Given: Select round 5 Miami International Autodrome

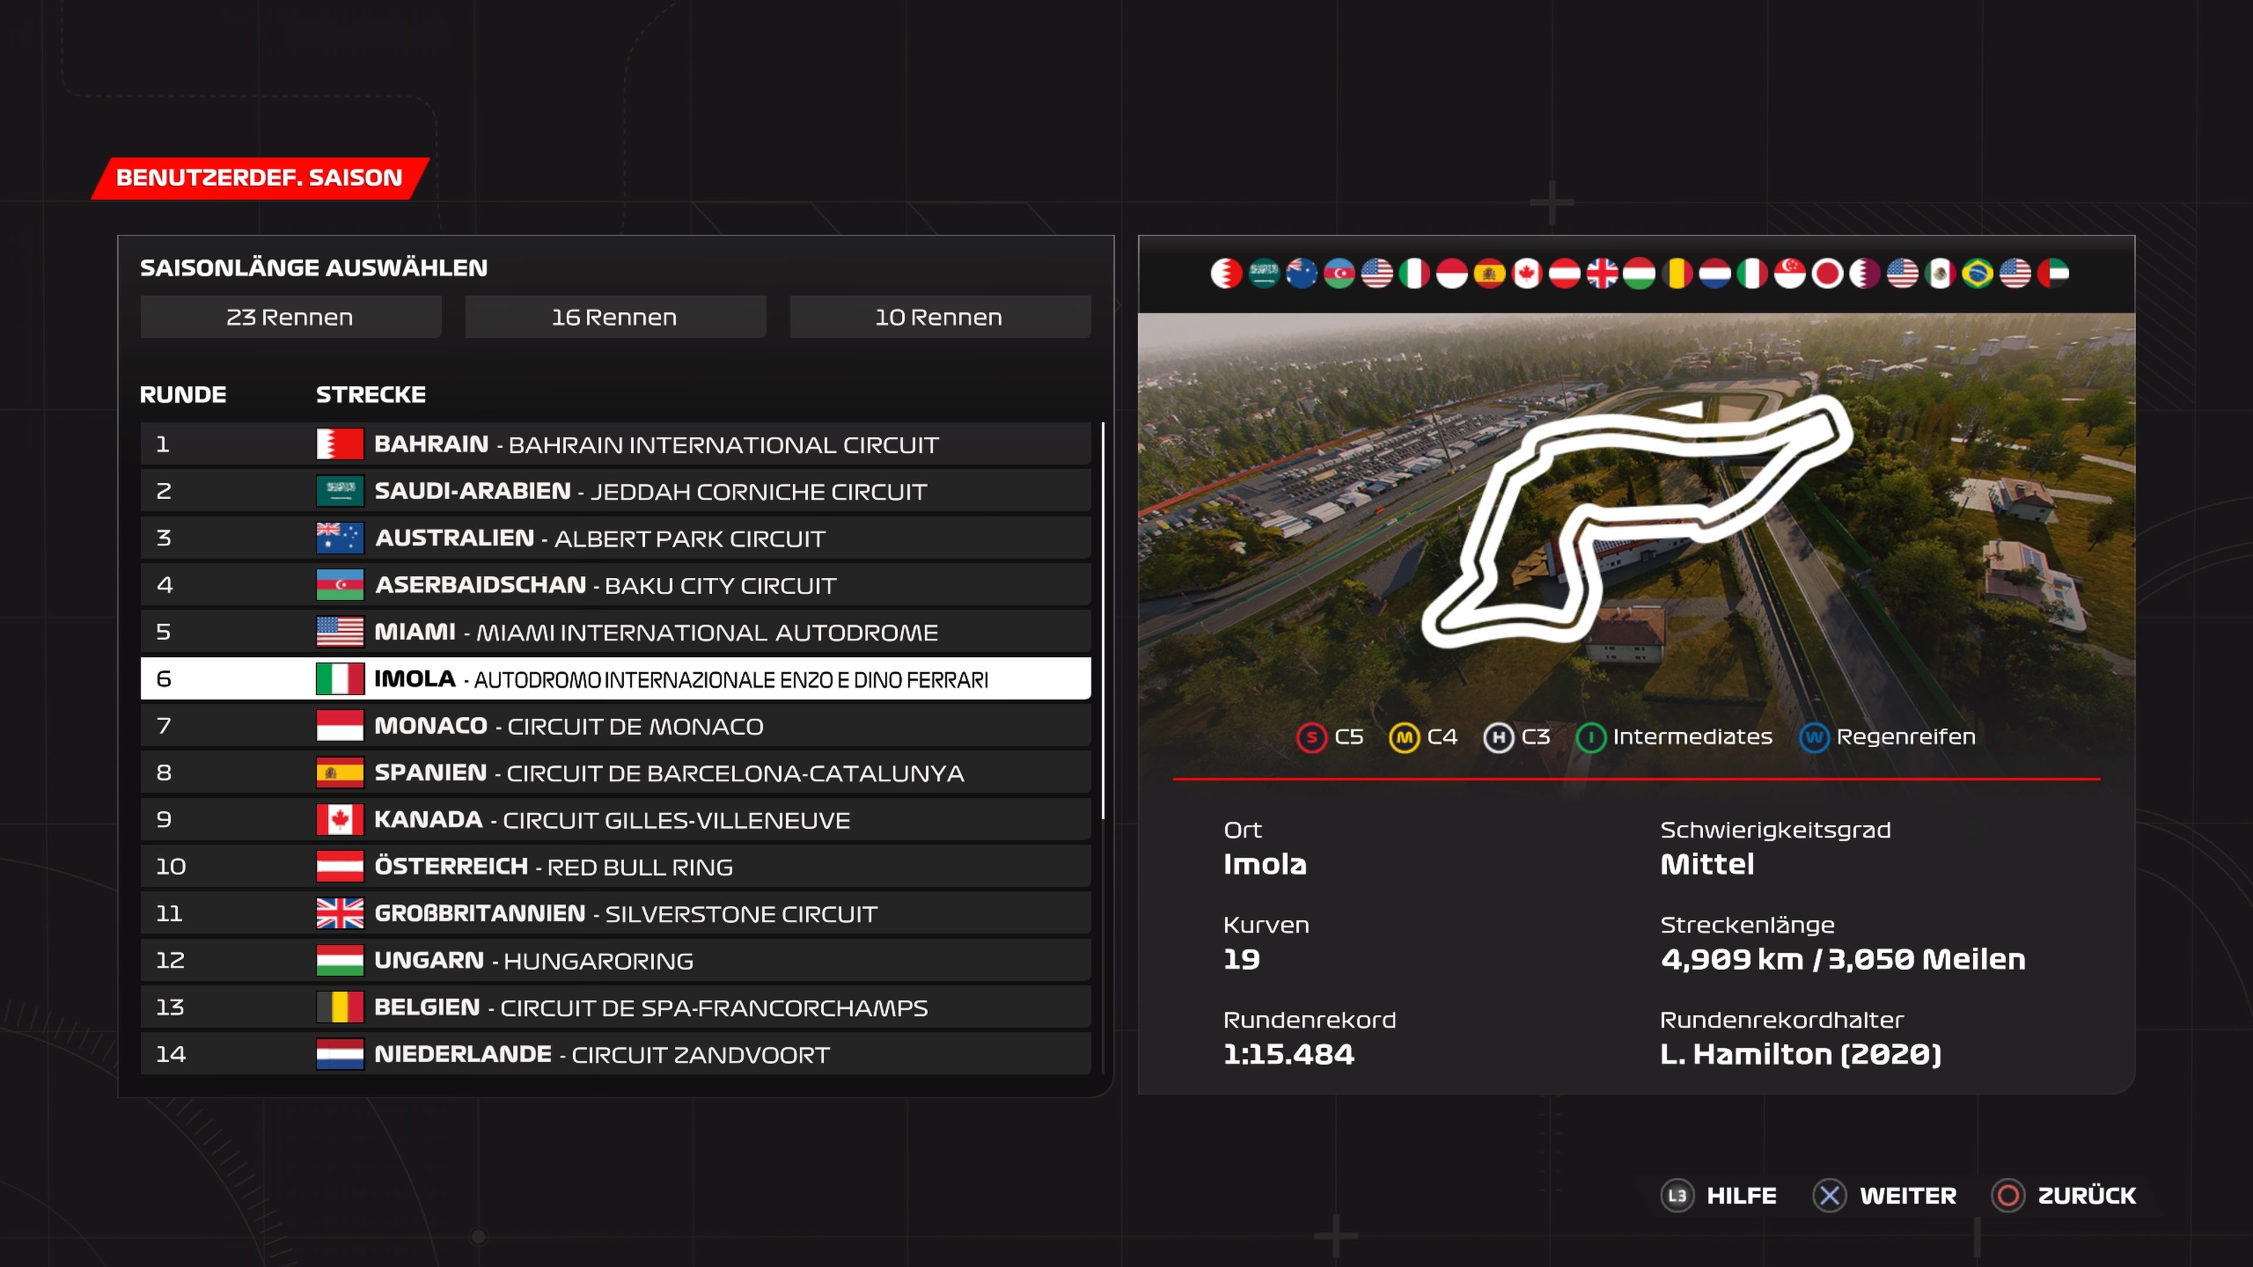Looking at the screenshot, I should [615, 632].
